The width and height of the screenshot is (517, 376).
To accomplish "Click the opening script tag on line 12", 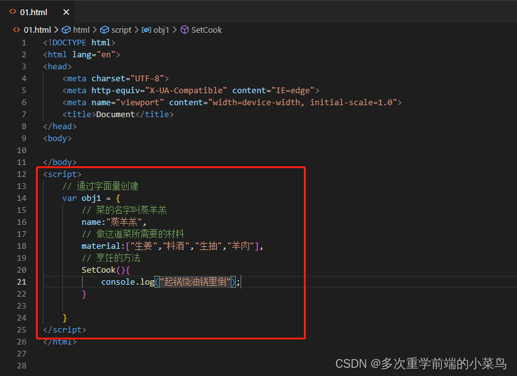I will (62, 174).
